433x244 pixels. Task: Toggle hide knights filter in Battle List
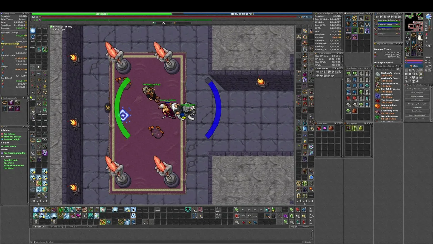pyautogui.click(x=322, y=72)
